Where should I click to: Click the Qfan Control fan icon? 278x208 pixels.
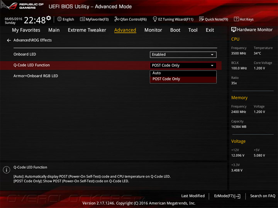tap(117, 19)
